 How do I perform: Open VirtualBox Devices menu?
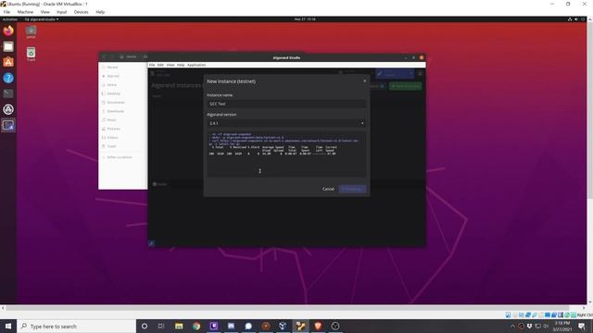[x=81, y=12]
